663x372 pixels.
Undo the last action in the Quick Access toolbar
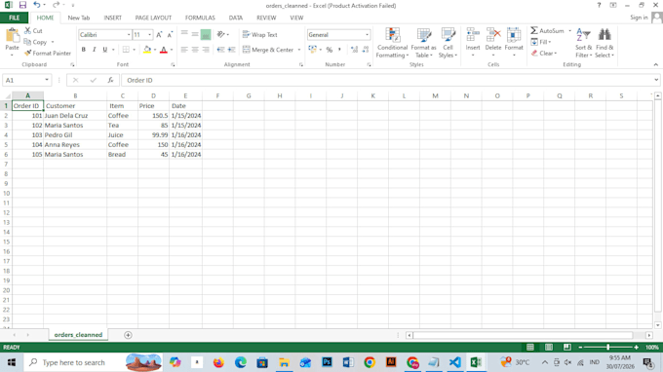[37, 5]
